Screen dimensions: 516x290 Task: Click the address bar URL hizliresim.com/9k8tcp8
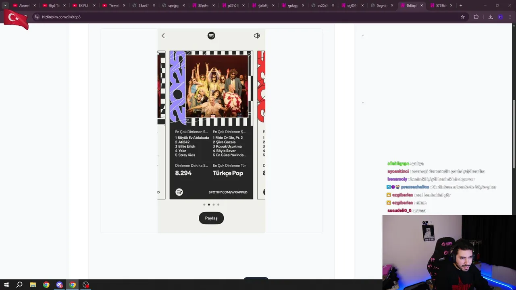coord(61,17)
